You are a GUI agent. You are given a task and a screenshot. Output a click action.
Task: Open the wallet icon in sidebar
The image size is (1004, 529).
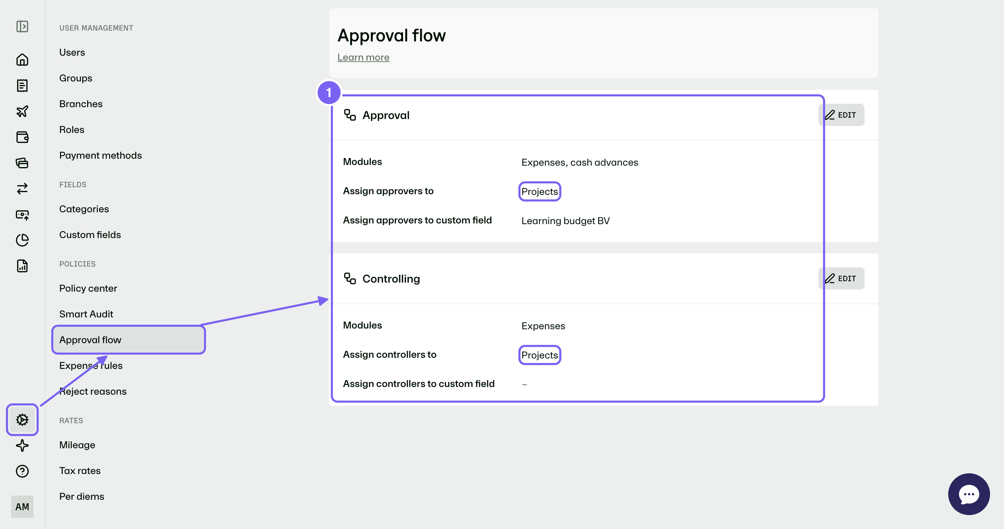[x=22, y=137]
